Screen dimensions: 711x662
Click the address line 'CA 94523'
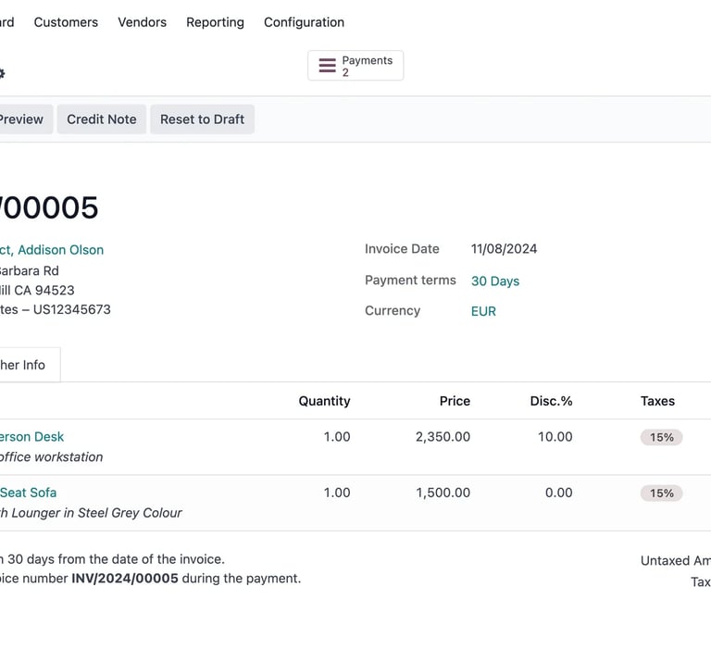pyautogui.click(x=44, y=290)
